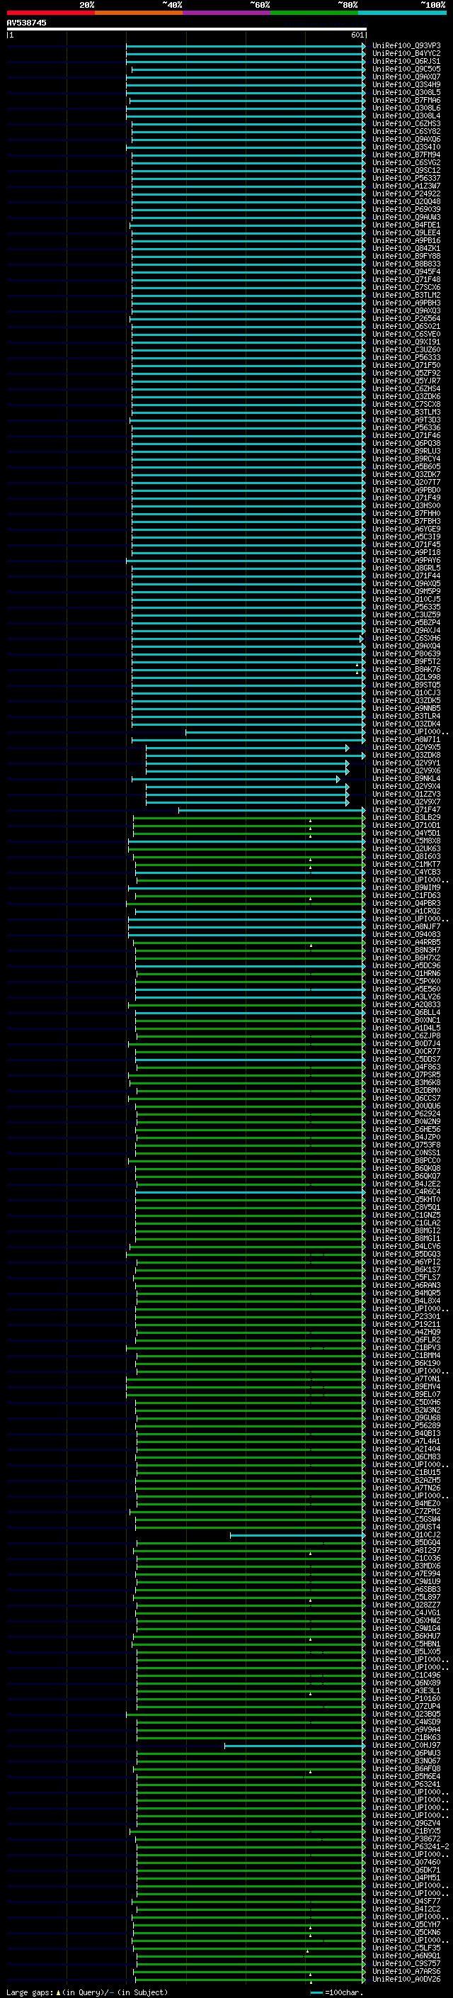Click label UniRef100_A6N9Q1
453x1998 pixels.
pos(406,1955)
